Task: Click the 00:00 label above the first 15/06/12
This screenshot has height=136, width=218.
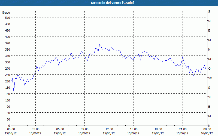Action: 11,129
